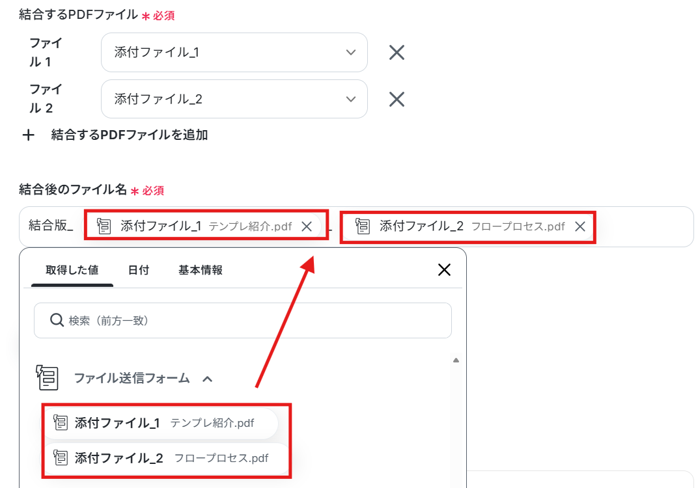Screen dimensions: 698x488
Task: Open the ファイル 1 dropdown
Action: tap(234, 53)
